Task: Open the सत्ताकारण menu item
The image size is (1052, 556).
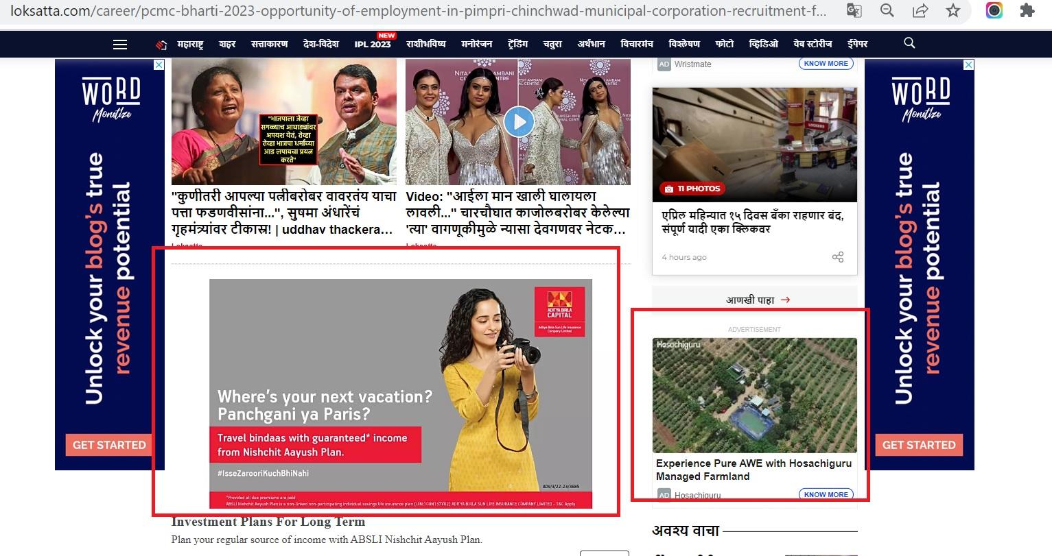Action: tap(269, 44)
